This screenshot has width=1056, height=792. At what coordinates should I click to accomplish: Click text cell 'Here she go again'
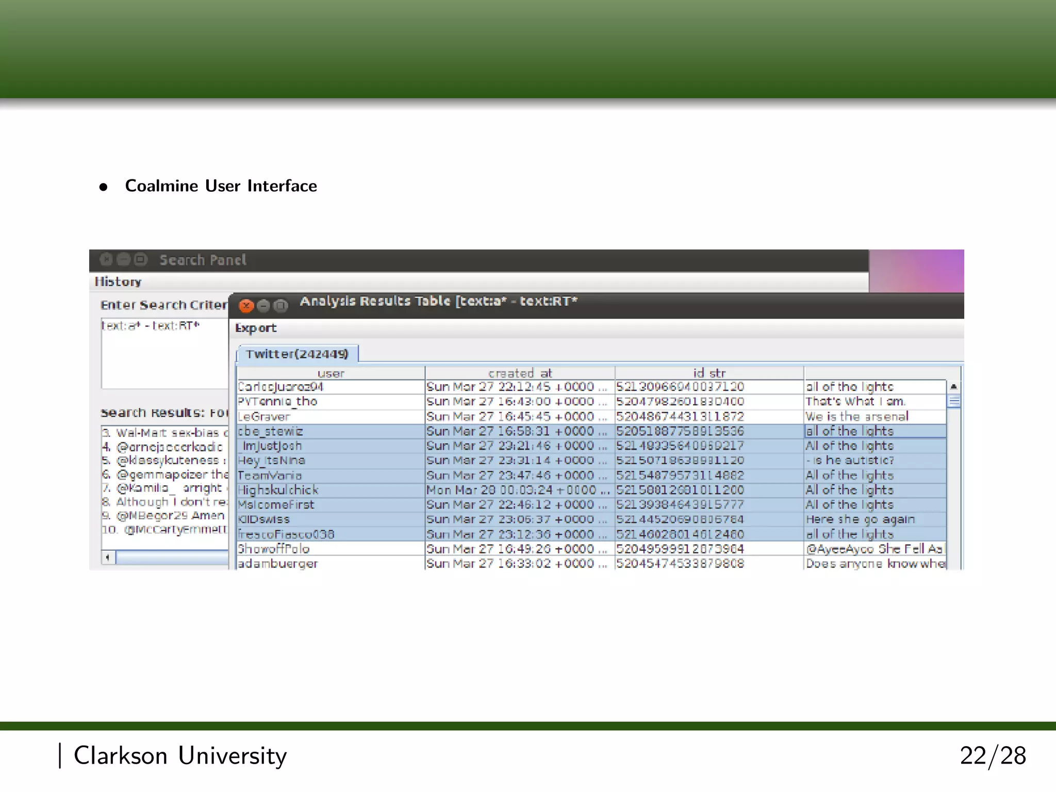876,519
